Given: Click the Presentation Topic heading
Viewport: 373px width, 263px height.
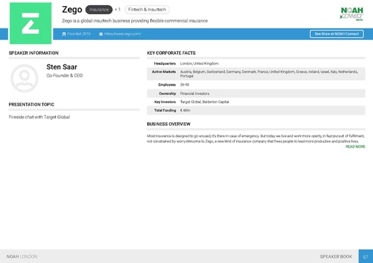Looking at the screenshot, I should 31,104.
